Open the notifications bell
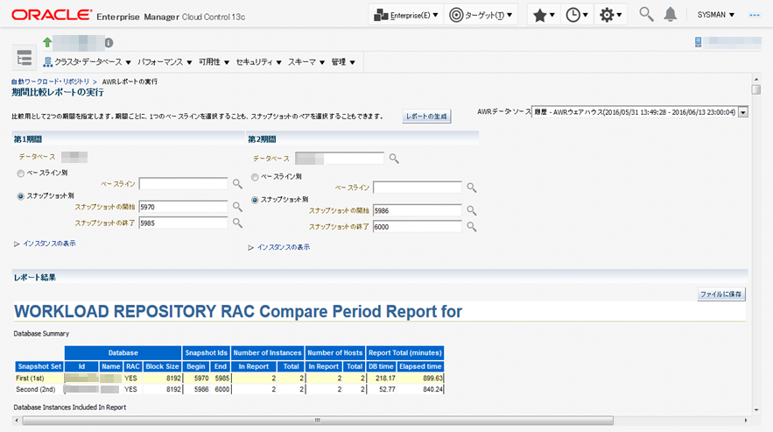This screenshot has width=773, height=432. (x=670, y=15)
